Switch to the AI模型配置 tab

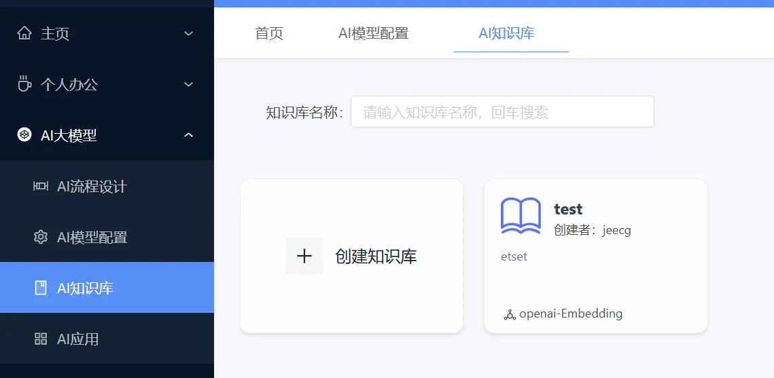click(373, 33)
